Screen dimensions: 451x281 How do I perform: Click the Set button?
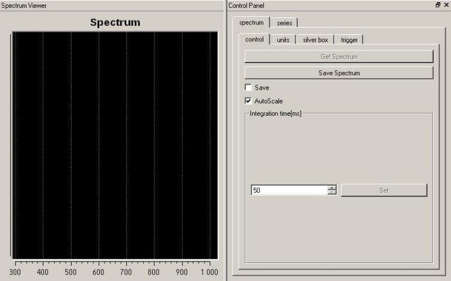tap(384, 190)
